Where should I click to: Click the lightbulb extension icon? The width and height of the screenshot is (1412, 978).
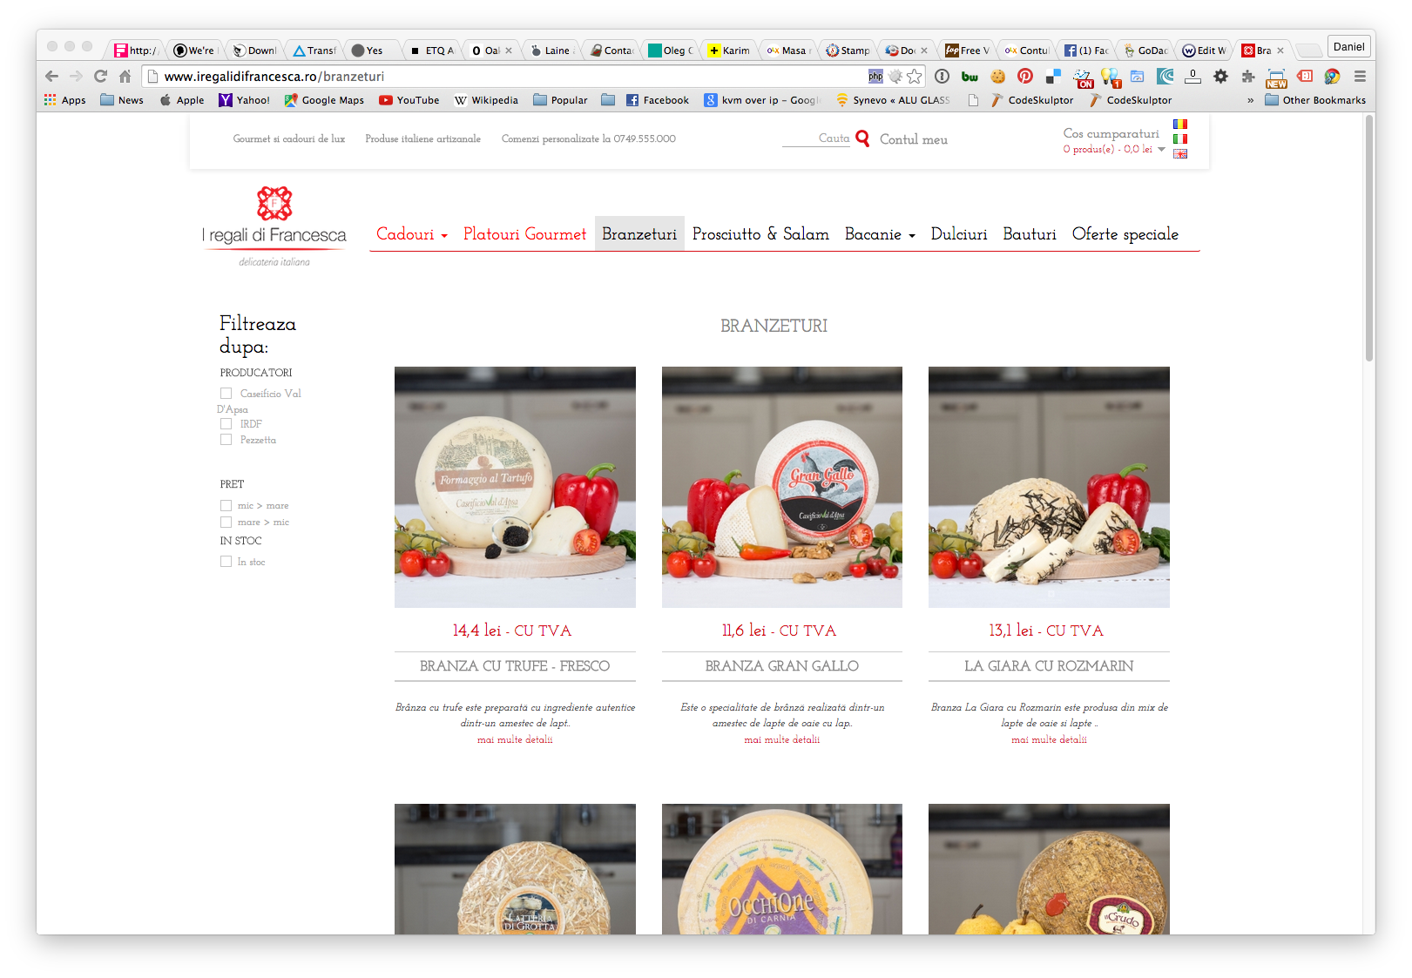click(1110, 78)
